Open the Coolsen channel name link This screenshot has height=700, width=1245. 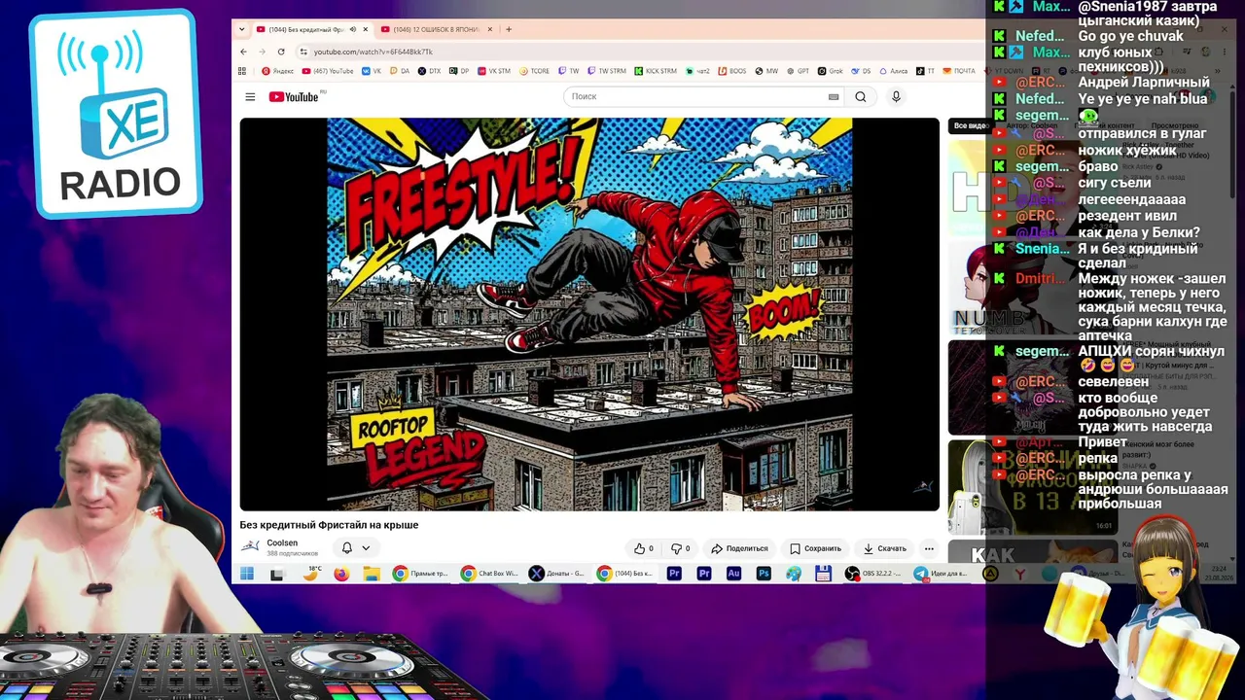[282, 543]
